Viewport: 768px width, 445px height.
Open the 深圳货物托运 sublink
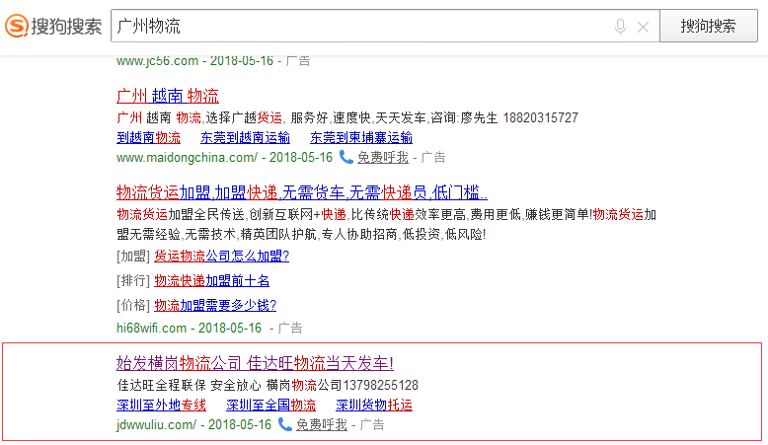pos(374,405)
